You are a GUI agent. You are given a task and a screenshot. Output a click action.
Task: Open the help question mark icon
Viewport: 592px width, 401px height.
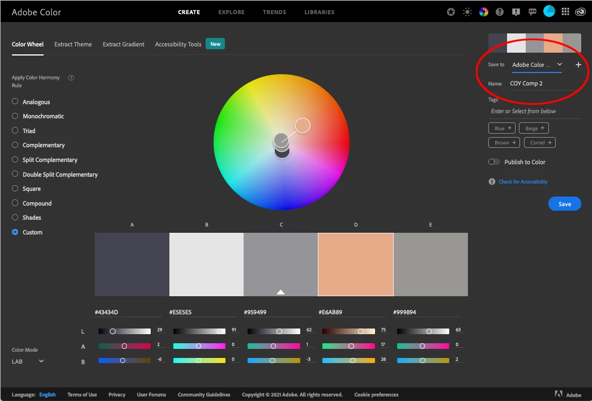500,12
